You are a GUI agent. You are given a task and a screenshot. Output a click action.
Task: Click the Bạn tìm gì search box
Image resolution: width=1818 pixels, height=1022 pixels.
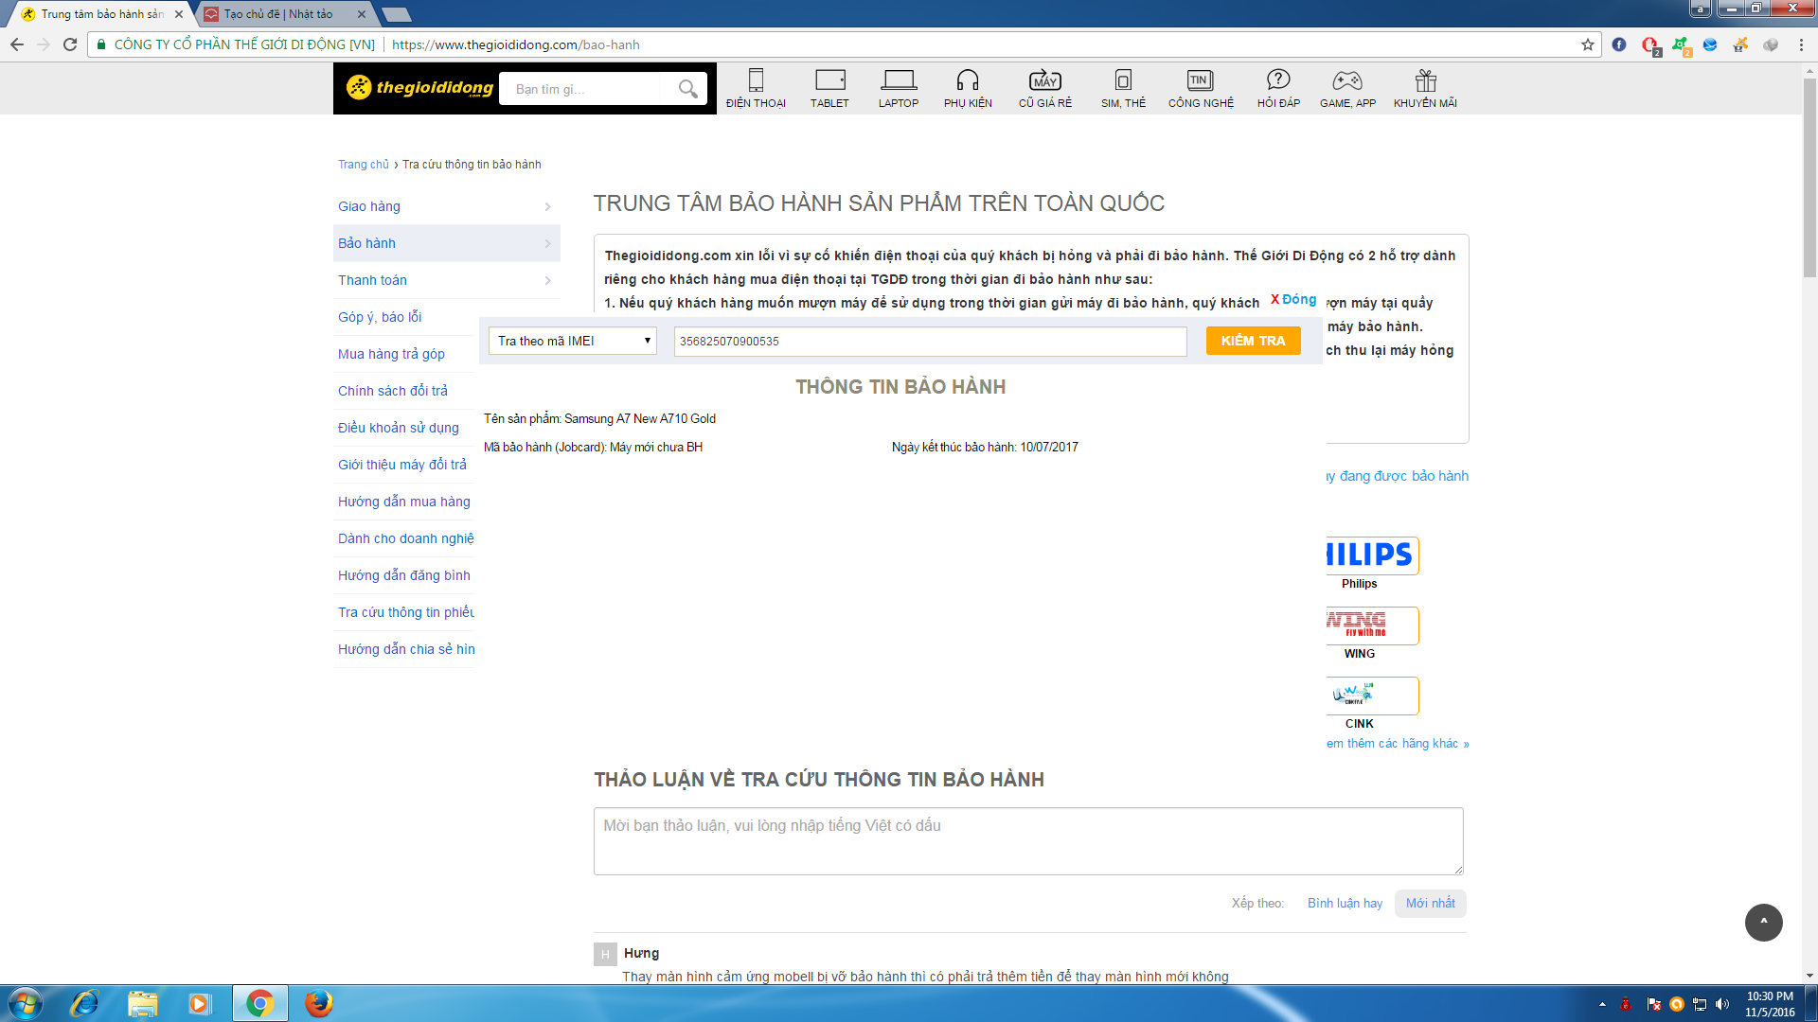[x=587, y=89]
